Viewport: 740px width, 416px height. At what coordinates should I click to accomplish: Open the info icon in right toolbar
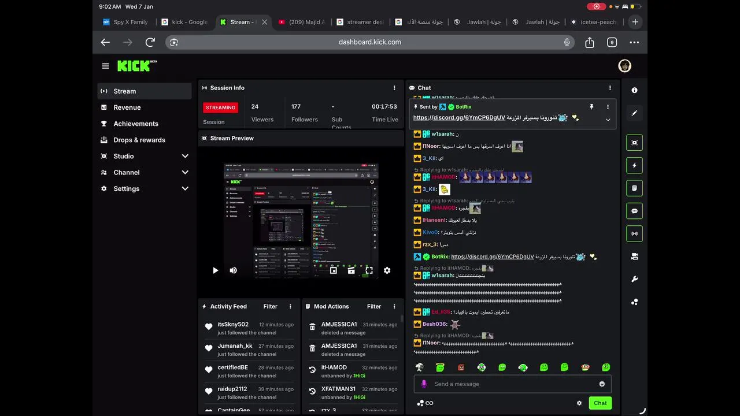[x=634, y=90]
